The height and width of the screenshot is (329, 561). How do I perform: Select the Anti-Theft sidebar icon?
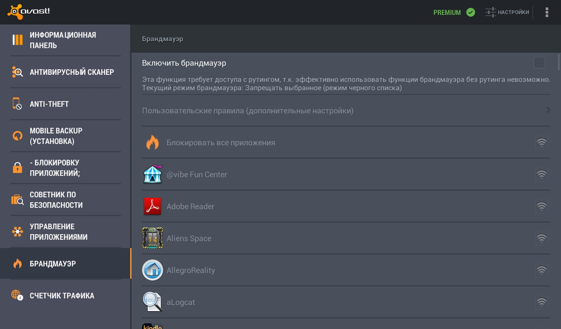click(18, 104)
